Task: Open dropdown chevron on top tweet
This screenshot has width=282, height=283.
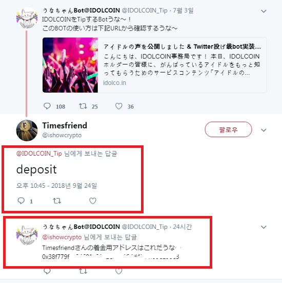Action: (264, 11)
